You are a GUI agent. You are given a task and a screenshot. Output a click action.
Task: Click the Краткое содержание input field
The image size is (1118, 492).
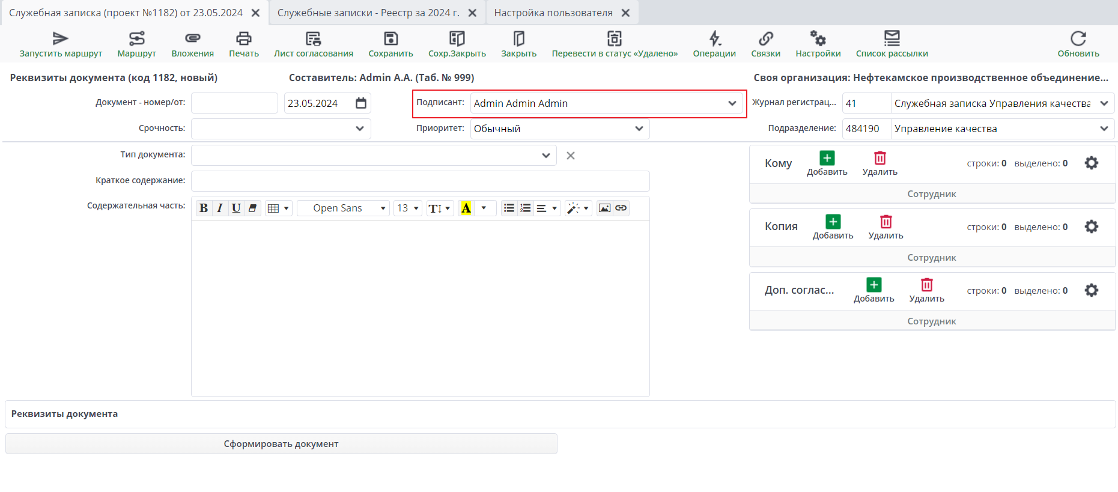pyautogui.click(x=420, y=181)
